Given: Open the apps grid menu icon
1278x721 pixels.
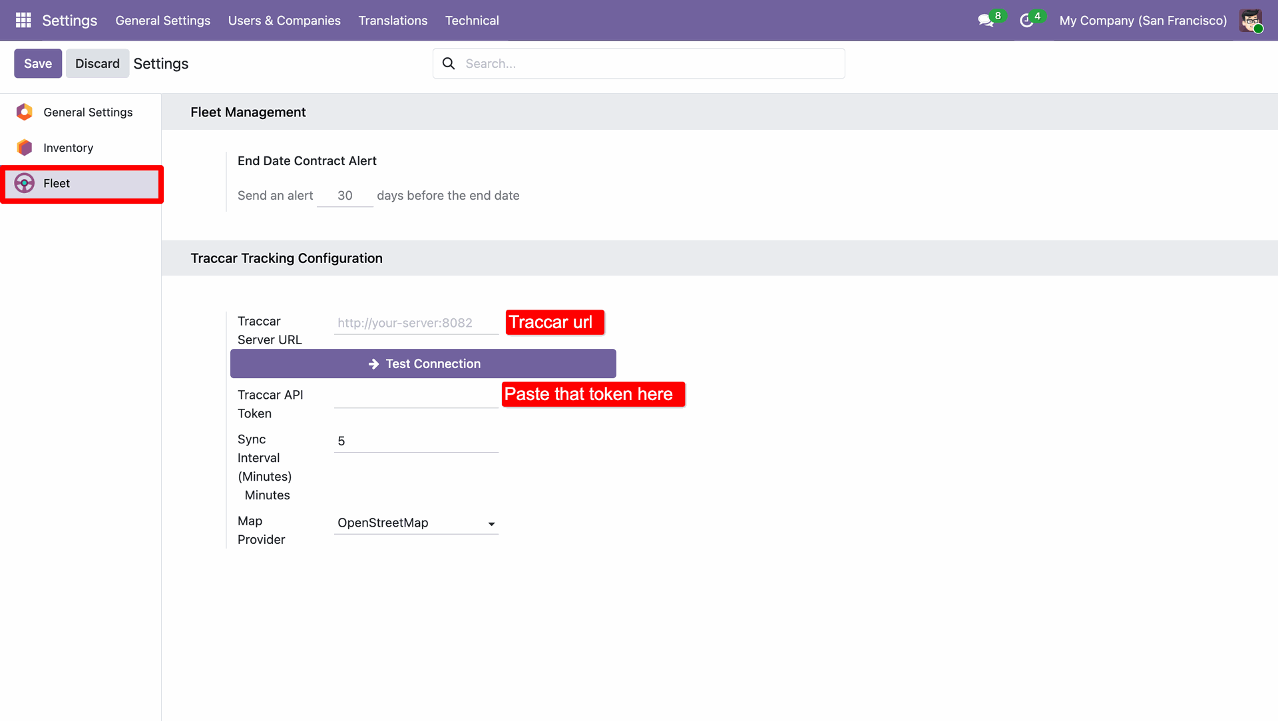Looking at the screenshot, I should (23, 20).
